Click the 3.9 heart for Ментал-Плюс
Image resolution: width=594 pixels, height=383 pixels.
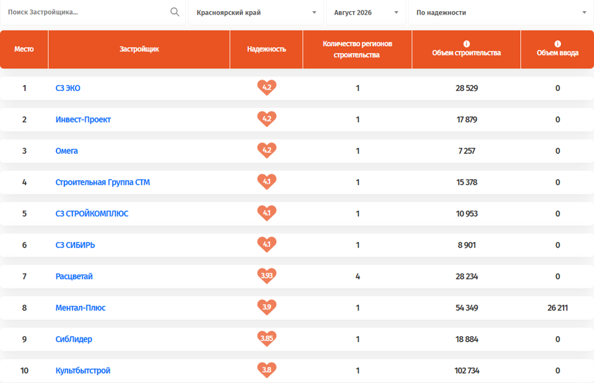(x=267, y=308)
